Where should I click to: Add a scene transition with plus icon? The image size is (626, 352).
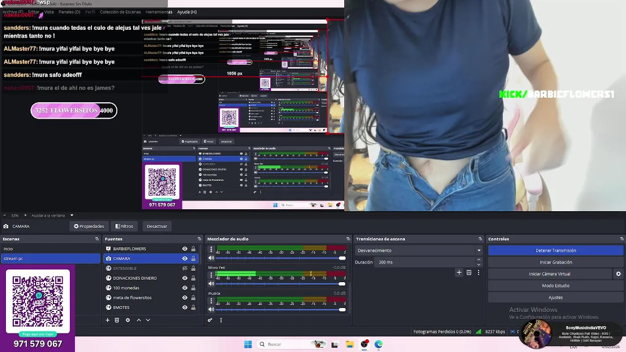click(459, 272)
